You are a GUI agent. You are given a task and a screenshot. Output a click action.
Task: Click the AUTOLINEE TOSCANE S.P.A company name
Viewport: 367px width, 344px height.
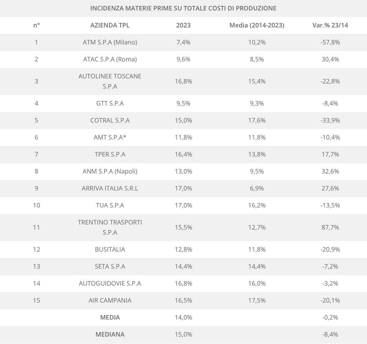coord(110,81)
